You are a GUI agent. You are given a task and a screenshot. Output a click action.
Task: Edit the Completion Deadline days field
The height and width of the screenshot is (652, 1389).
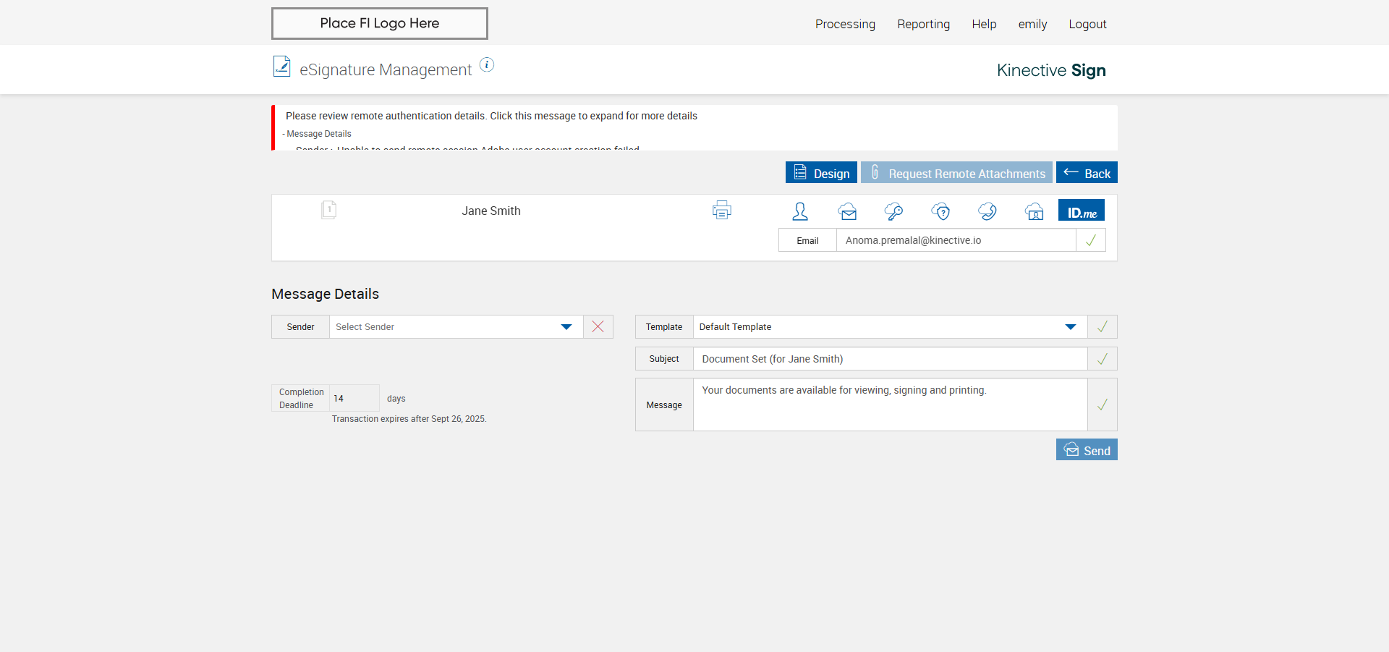[354, 399]
